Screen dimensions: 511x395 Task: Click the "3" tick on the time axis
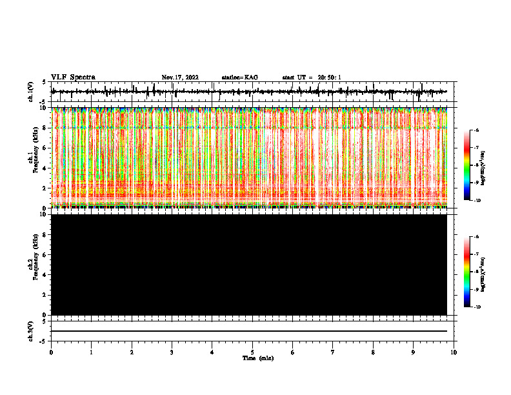click(x=172, y=352)
